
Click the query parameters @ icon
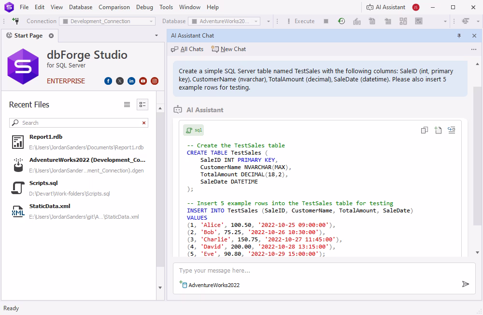(x=357, y=21)
